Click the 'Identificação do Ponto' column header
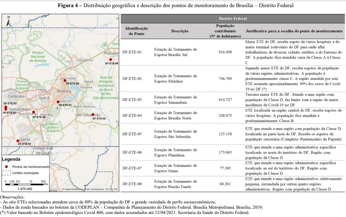The width and height of the screenshot is (346, 217). pos(136,31)
